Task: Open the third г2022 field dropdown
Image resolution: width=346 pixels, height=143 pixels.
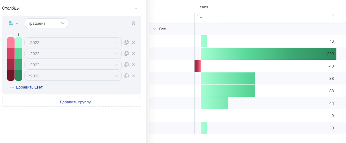Action: click(73, 65)
